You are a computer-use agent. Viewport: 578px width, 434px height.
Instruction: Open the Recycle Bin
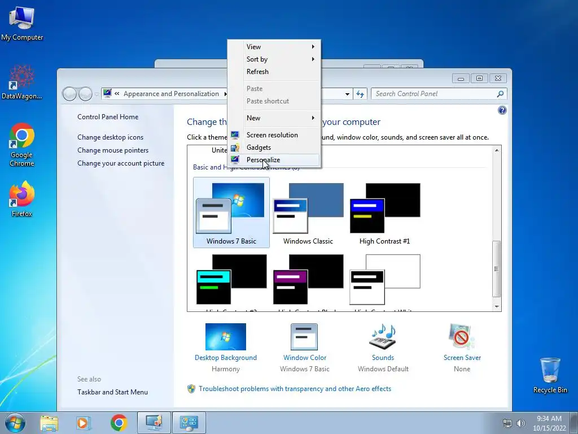pos(550,375)
